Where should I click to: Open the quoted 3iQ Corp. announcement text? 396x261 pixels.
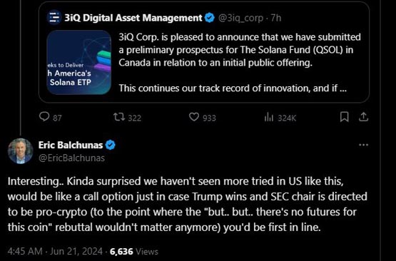point(240,63)
